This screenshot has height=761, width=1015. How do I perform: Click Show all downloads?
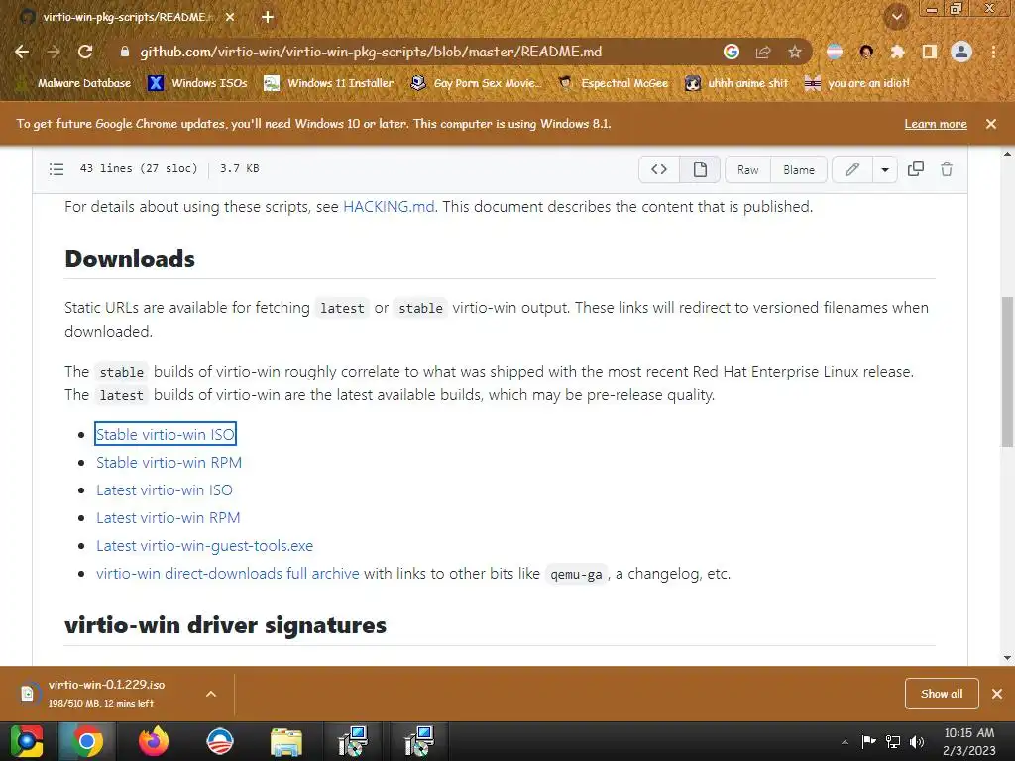coord(942,694)
